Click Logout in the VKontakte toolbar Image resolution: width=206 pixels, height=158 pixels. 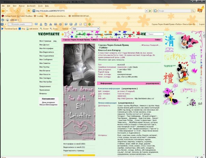click(x=202, y=24)
